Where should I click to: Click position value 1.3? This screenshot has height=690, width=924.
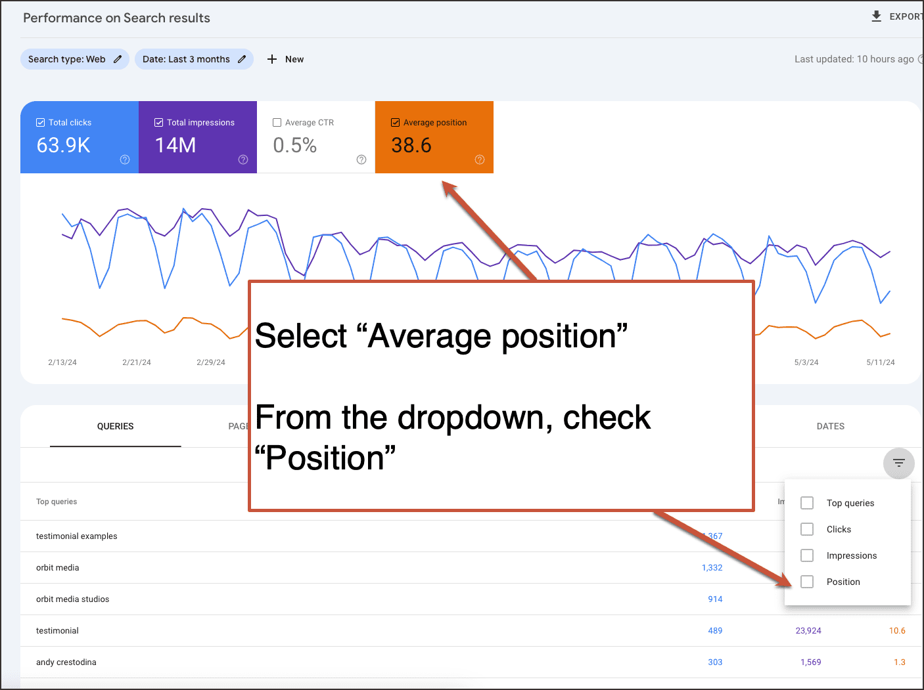click(x=900, y=662)
